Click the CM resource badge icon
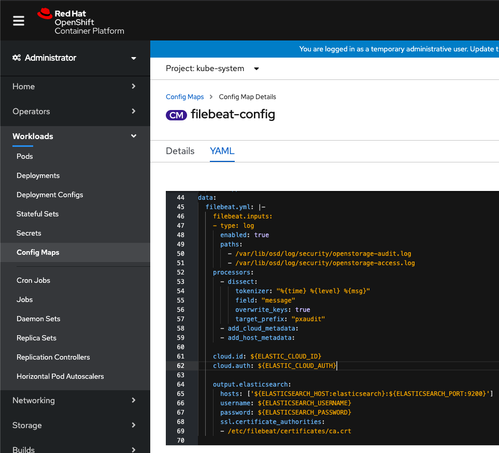This screenshot has height=453, width=499. click(x=176, y=115)
